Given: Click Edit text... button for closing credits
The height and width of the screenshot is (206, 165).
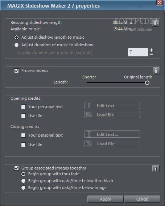Looking at the screenshot, I should point(112,134).
